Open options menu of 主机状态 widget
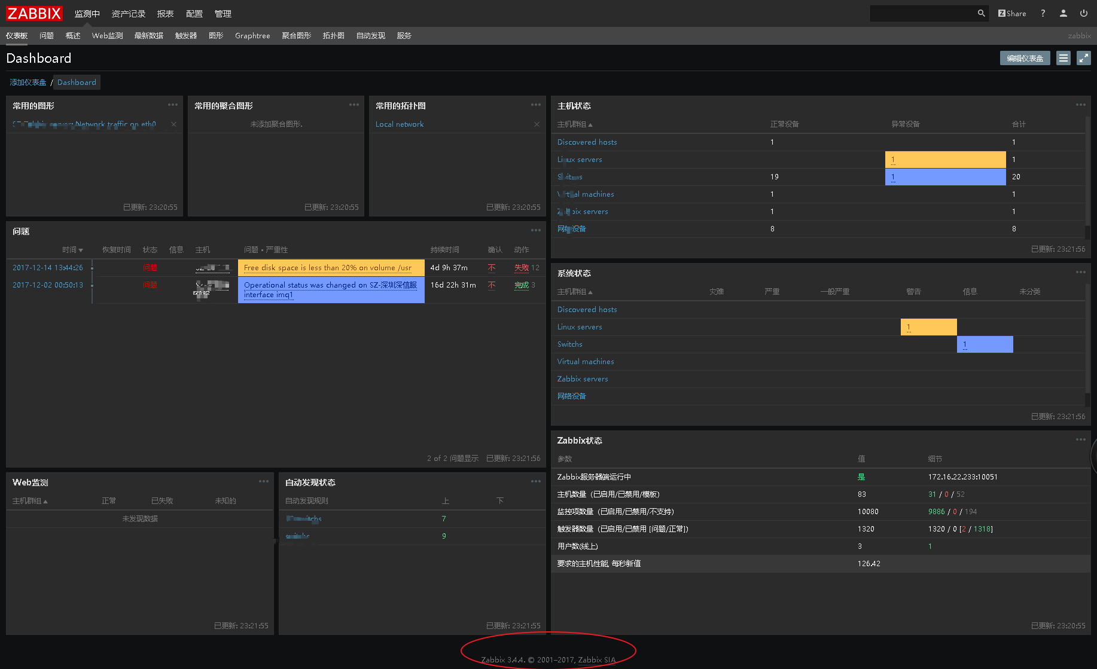 [x=1081, y=105]
